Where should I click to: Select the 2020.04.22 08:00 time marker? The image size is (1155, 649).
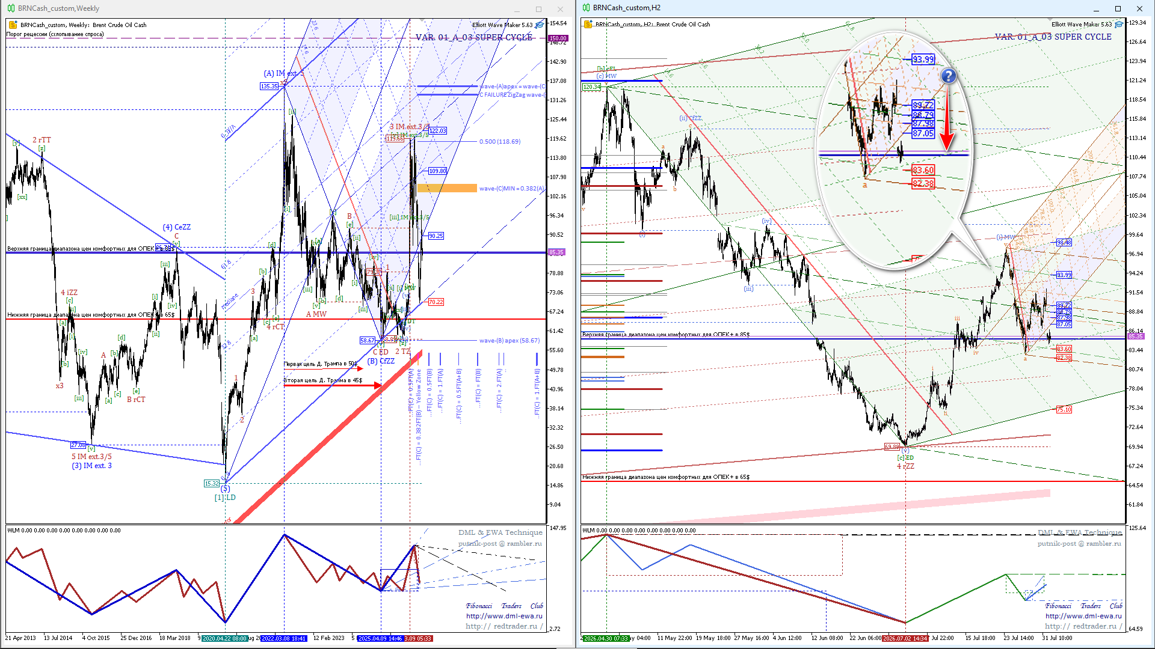point(224,638)
